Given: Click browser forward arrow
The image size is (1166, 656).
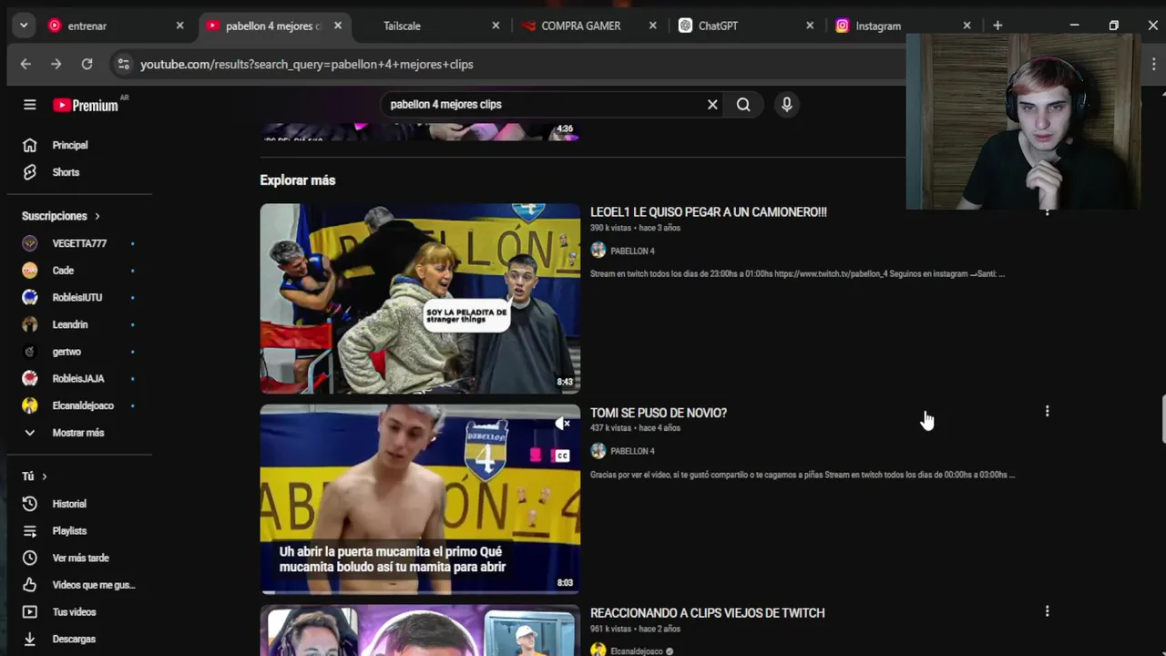Looking at the screenshot, I should [x=56, y=64].
